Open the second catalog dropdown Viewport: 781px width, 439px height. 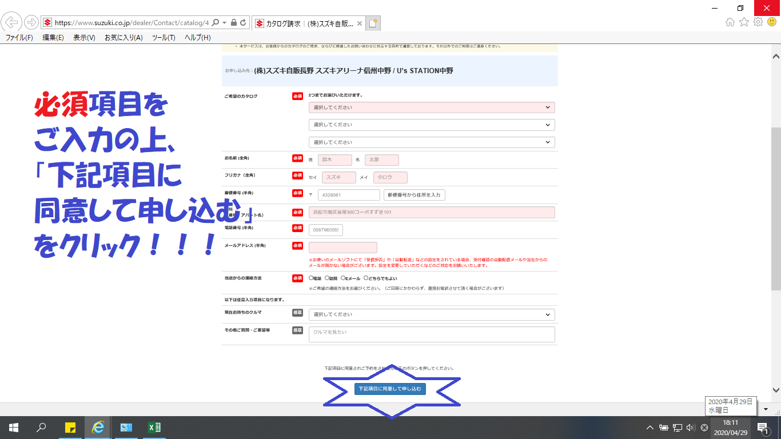432,125
